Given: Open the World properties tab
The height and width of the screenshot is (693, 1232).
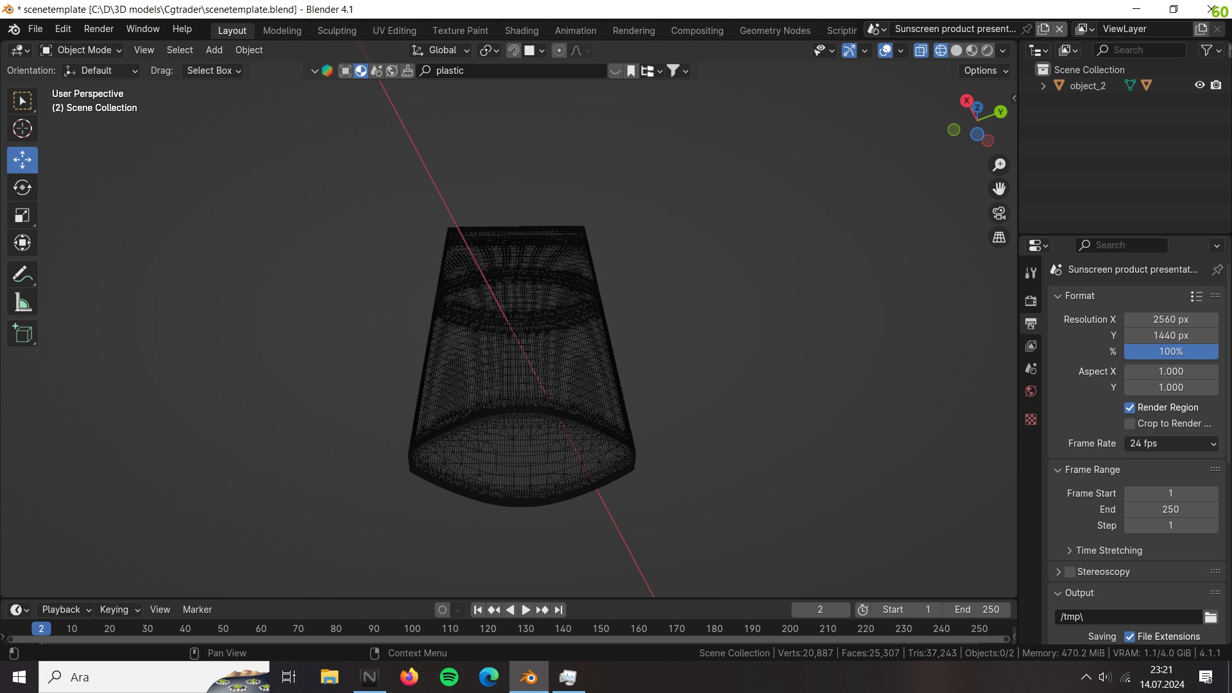Looking at the screenshot, I should coord(1031,391).
